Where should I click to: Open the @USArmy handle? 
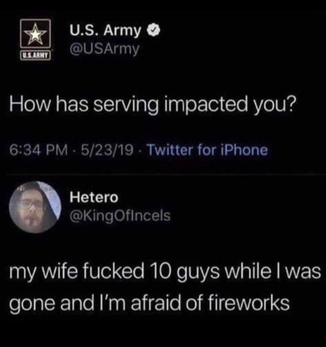104,49
